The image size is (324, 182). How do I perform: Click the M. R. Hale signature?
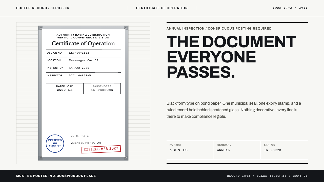pos(80,136)
